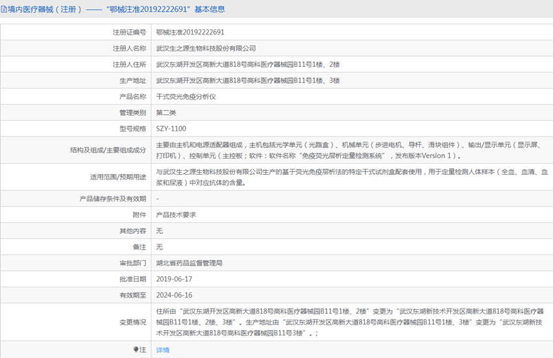The height and width of the screenshot is (358, 553).
Task: Select approval date 2019-06-17
Action: point(174,279)
